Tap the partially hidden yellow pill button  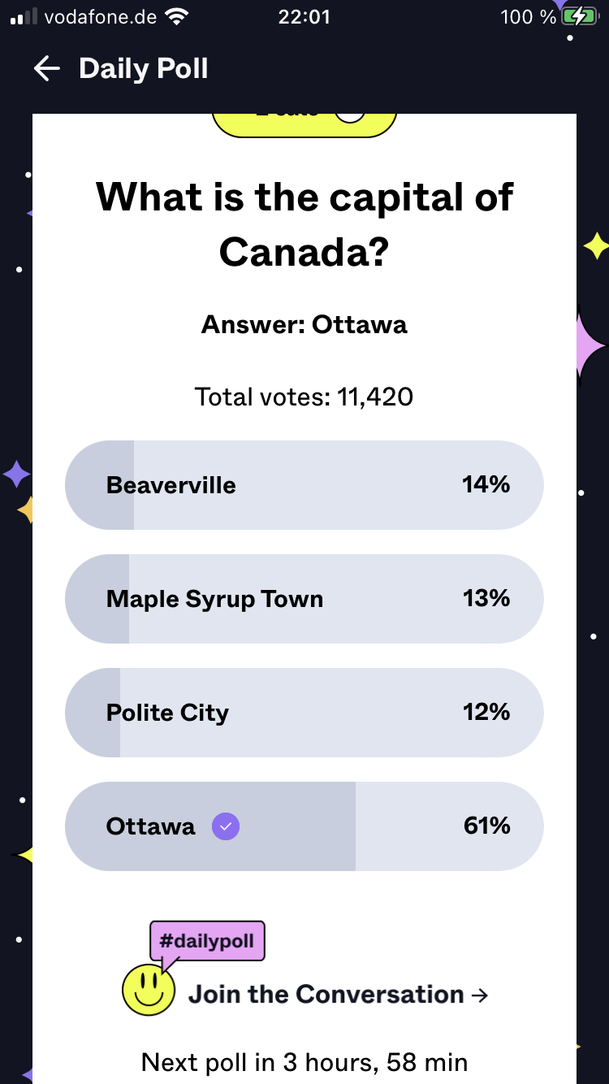(304, 122)
